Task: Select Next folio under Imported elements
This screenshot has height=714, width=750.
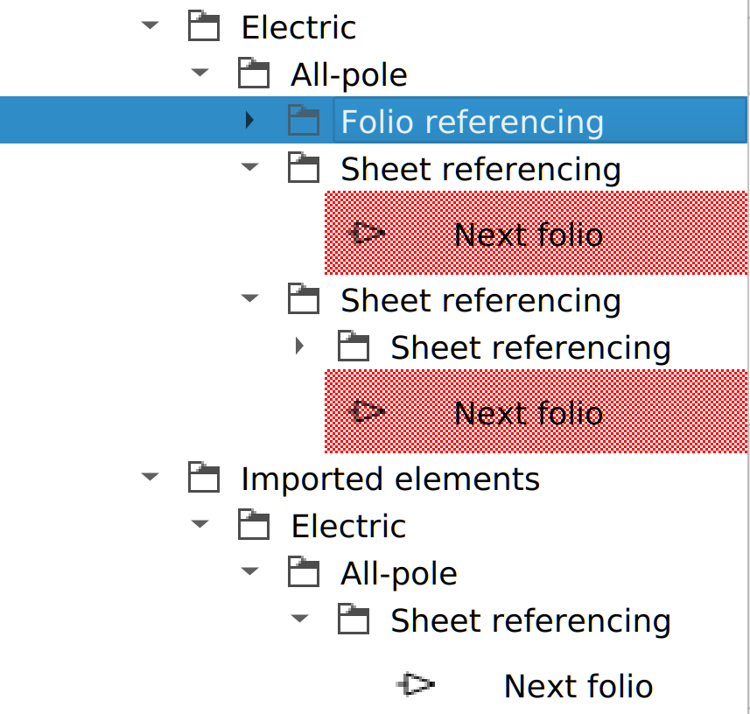Action: [x=578, y=686]
